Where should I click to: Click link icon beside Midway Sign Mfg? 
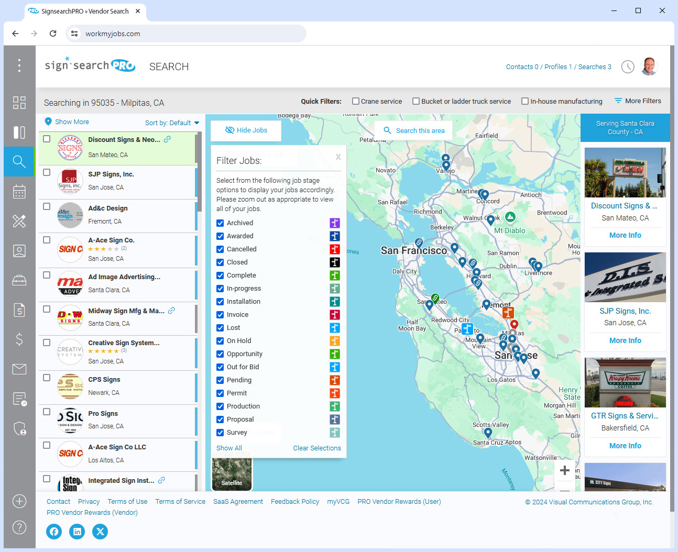[x=171, y=311]
